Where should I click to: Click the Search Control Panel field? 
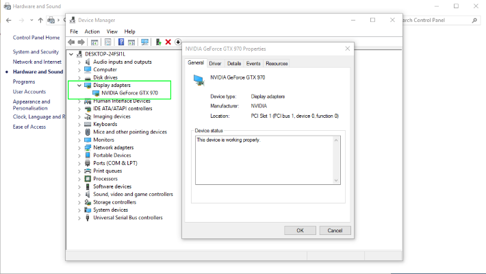tap(441, 20)
